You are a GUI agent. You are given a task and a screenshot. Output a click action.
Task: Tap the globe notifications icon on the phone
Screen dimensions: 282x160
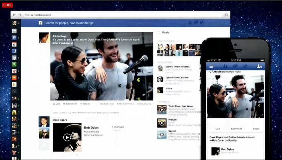(245, 66)
